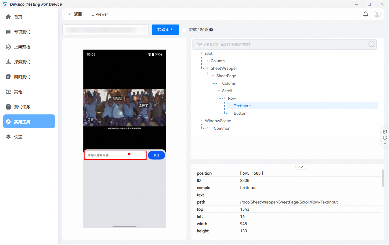Collapse the SheetWrapper node
This screenshot has width=389, height=245.
click(207, 68)
